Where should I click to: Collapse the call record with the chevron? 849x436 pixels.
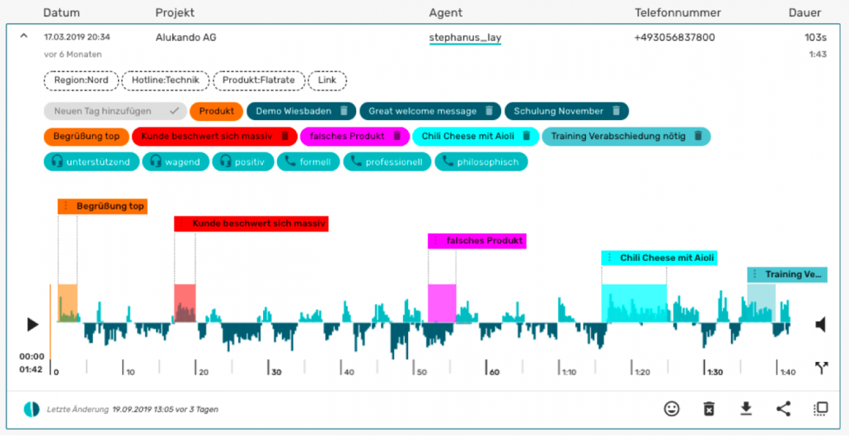23,36
